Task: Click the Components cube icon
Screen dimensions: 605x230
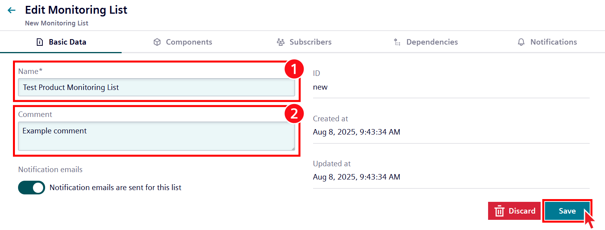Action: (157, 42)
